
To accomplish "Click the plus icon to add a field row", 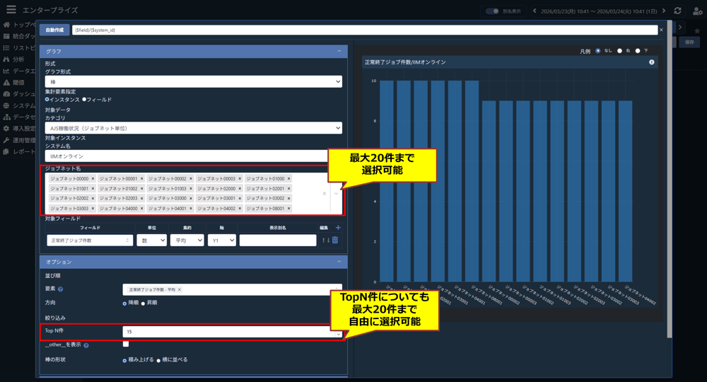I will pyautogui.click(x=337, y=228).
